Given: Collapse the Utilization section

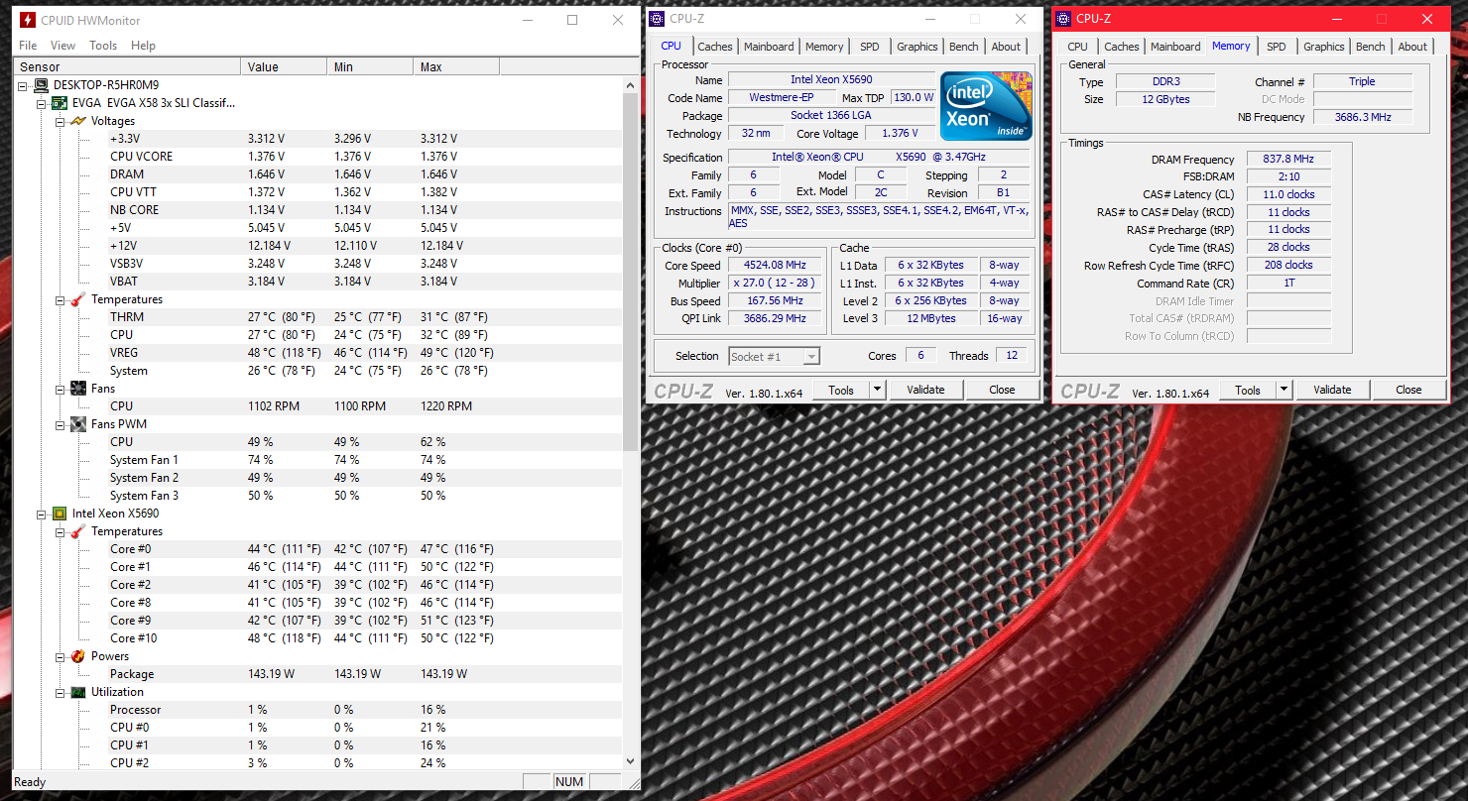Looking at the screenshot, I should 60,692.
